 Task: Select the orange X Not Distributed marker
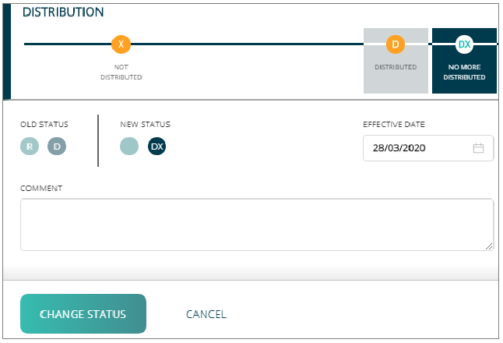point(121,44)
